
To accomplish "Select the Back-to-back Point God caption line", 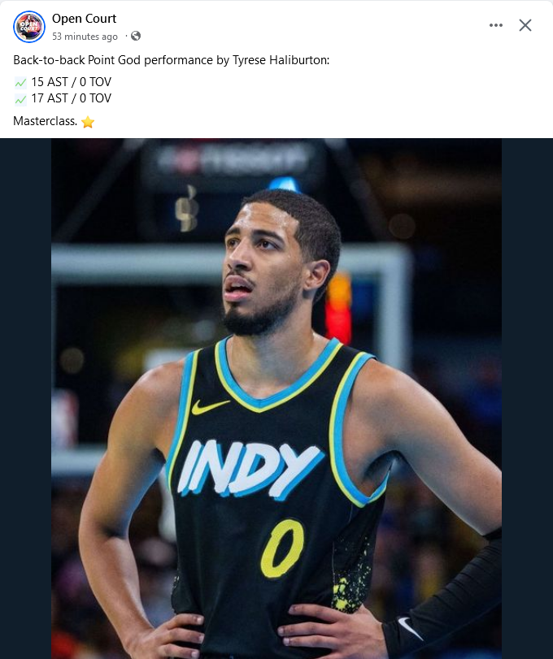I will pos(171,60).
